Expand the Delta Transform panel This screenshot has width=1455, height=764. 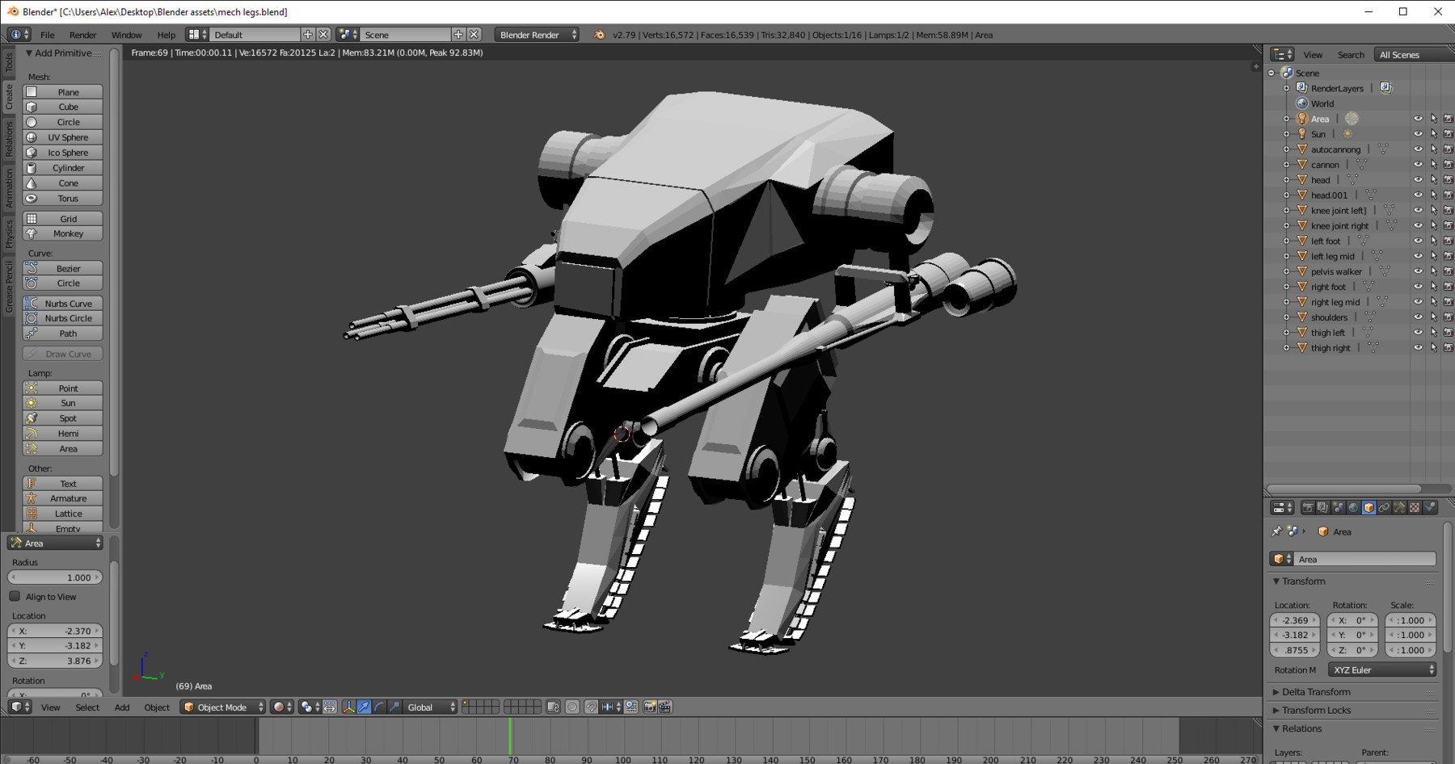(x=1315, y=692)
